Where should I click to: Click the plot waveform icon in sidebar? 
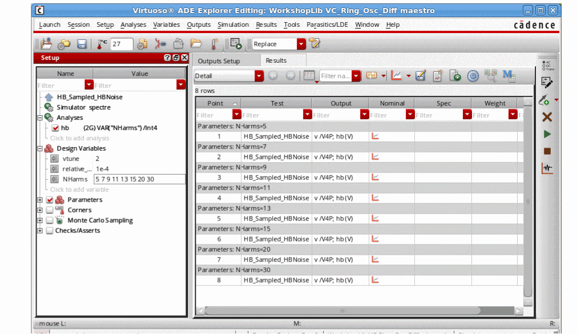(x=547, y=168)
